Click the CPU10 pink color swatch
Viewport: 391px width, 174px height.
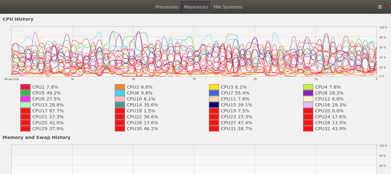click(x=120, y=99)
